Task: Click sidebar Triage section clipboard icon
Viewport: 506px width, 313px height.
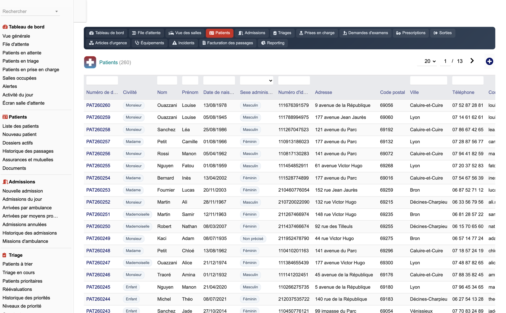Action: pyautogui.click(x=4, y=255)
